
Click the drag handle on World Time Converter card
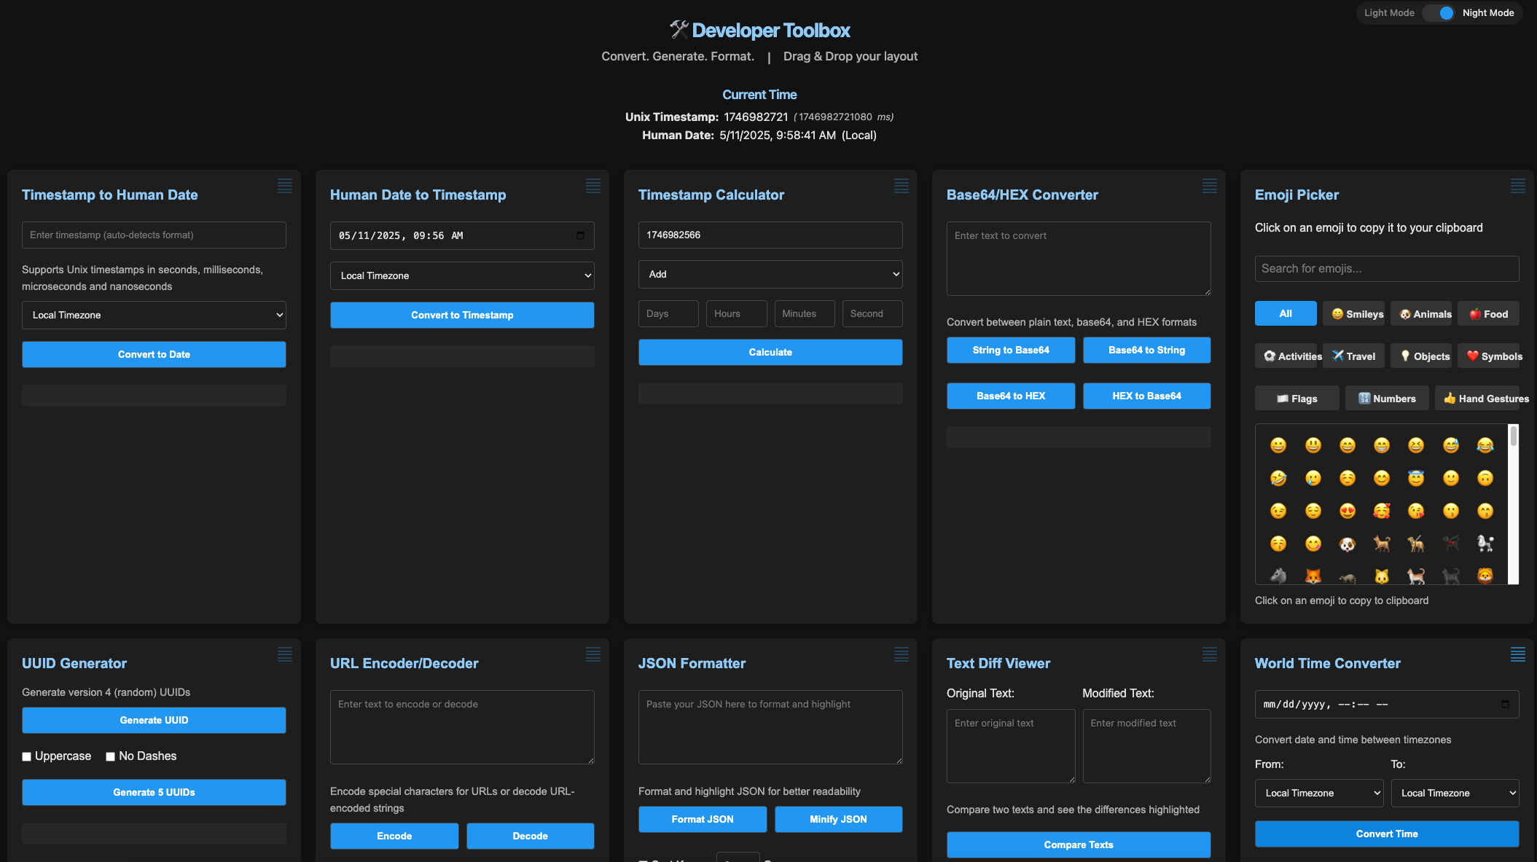click(x=1517, y=654)
